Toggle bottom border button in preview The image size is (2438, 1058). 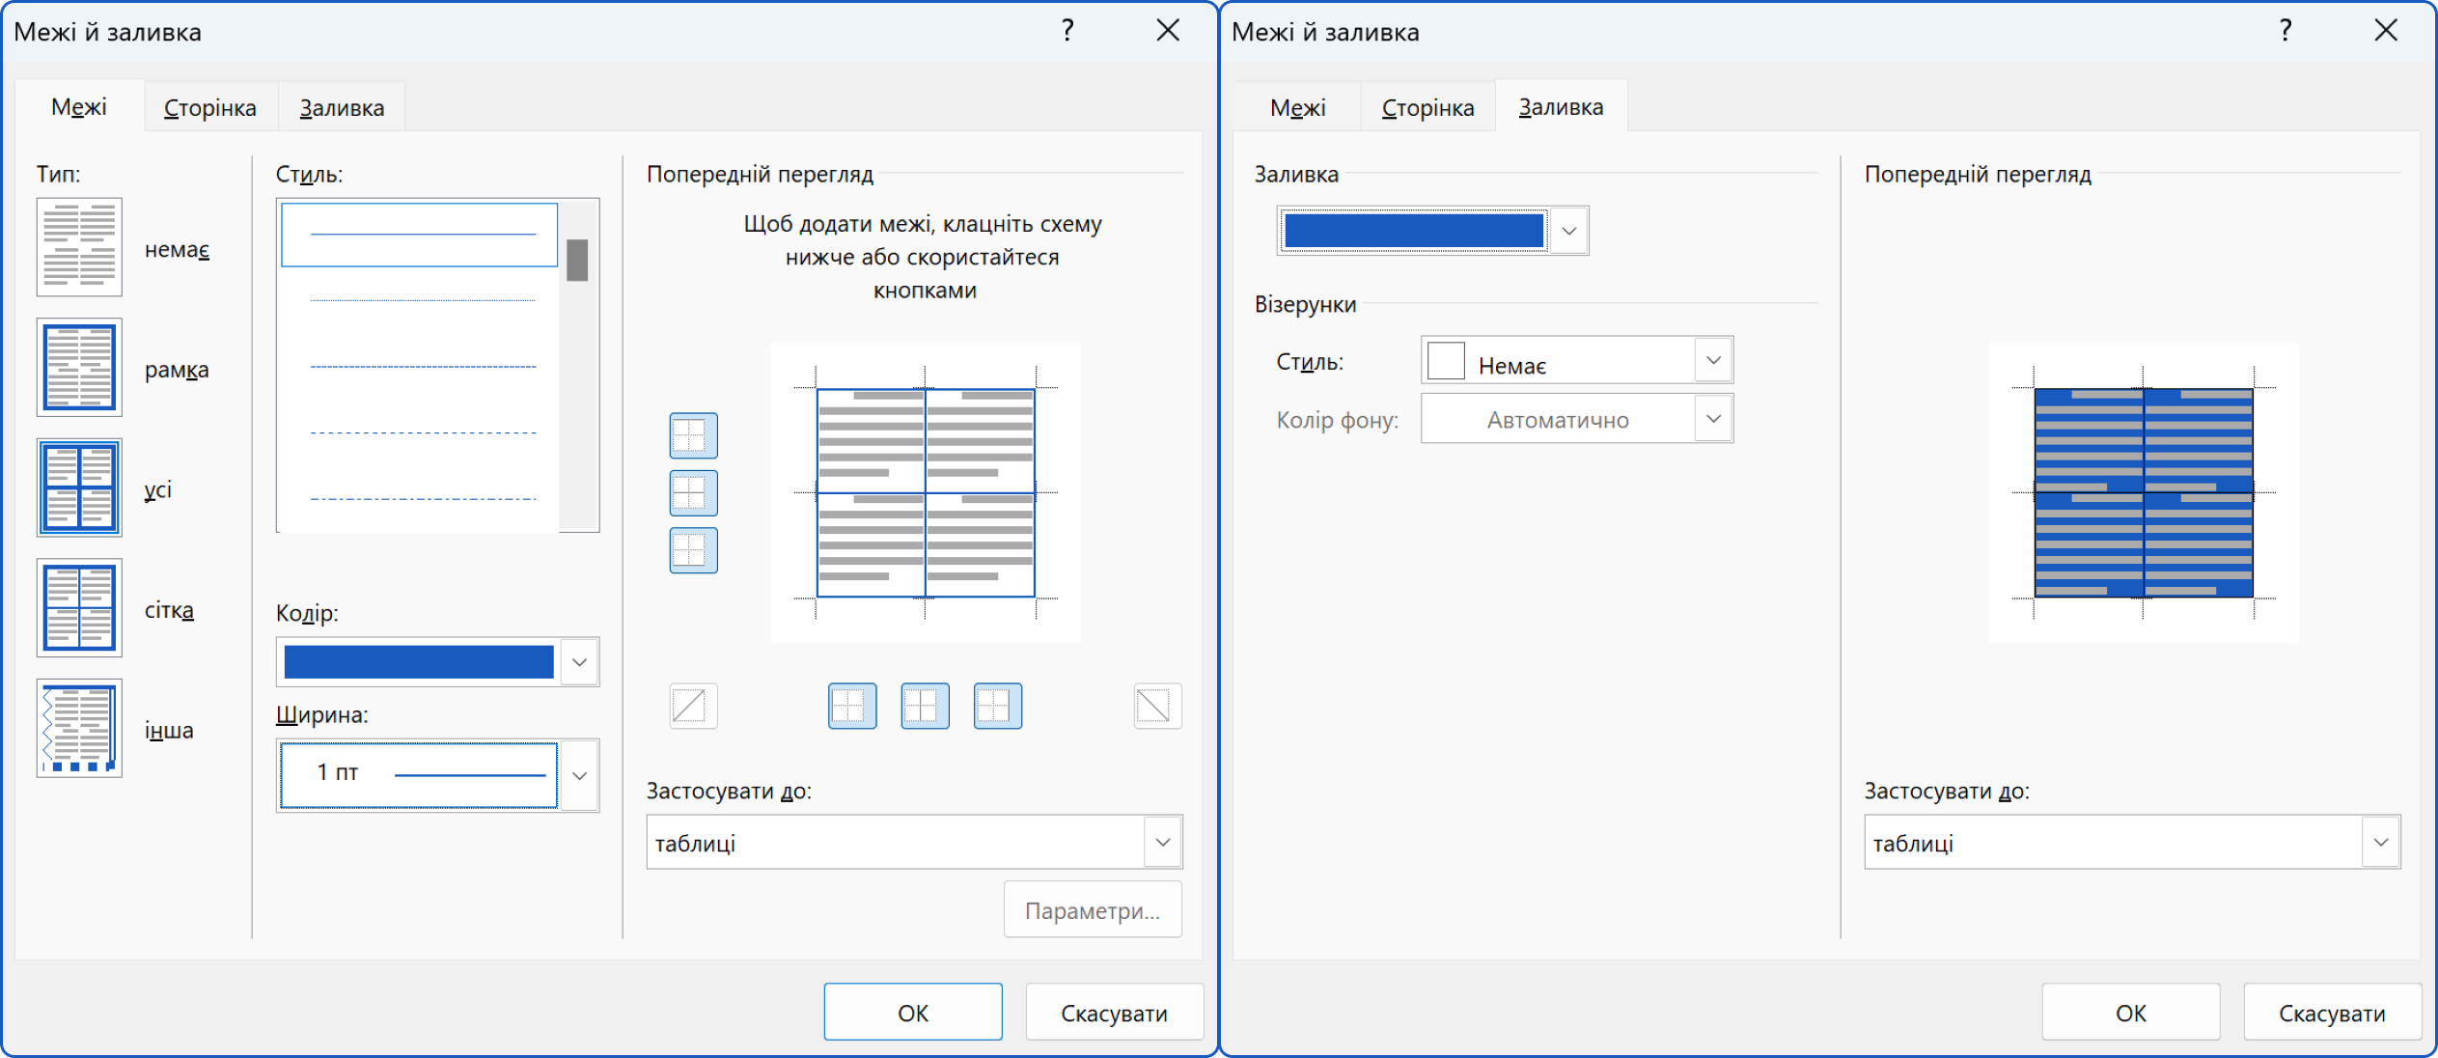coord(693,550)
